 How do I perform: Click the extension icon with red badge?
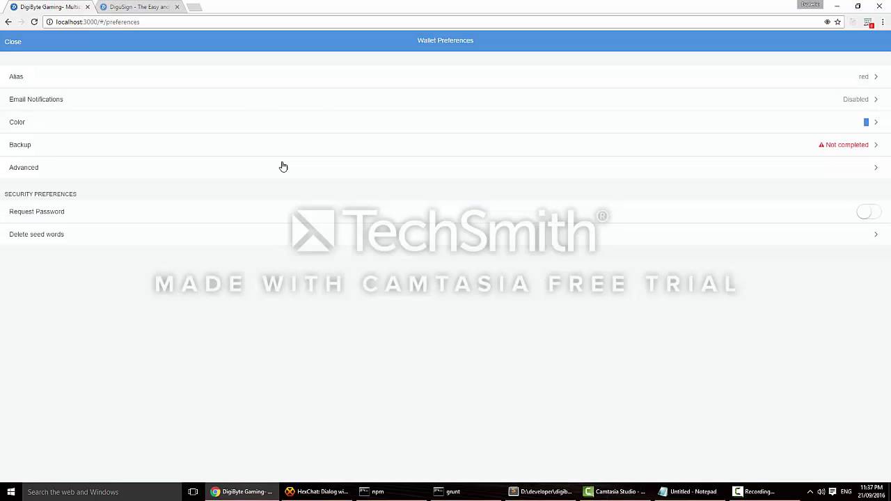(868, 22)
